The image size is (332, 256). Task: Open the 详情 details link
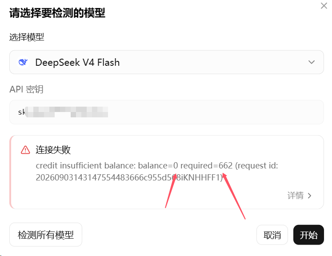tap(296, 196)
